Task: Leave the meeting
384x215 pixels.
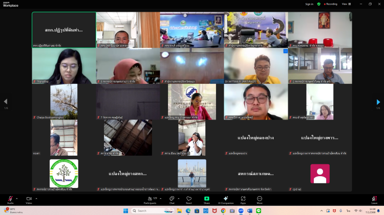Action: point(374,200)
